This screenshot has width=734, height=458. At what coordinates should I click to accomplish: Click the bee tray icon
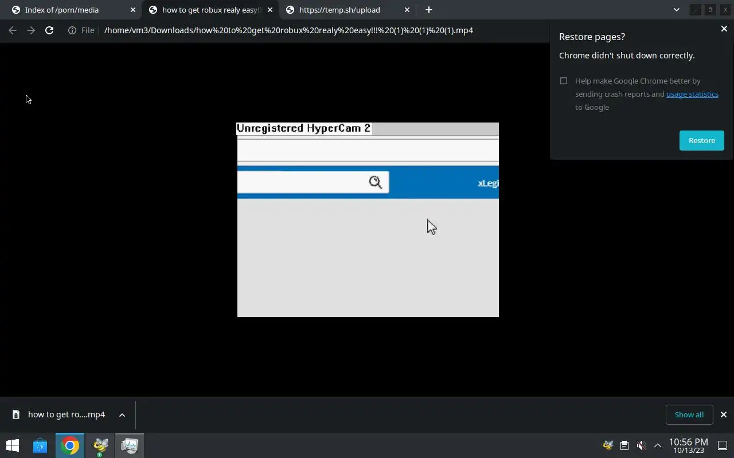[608, 445]
